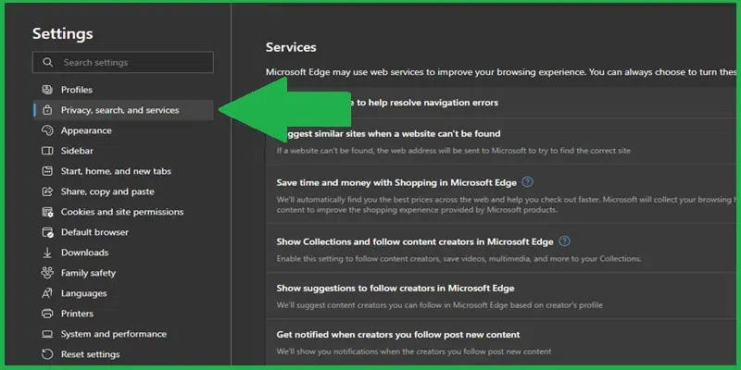Click the Cookies and site permissions icon
The width and height of the screenshot is (741, 370).
coord(47,212)
